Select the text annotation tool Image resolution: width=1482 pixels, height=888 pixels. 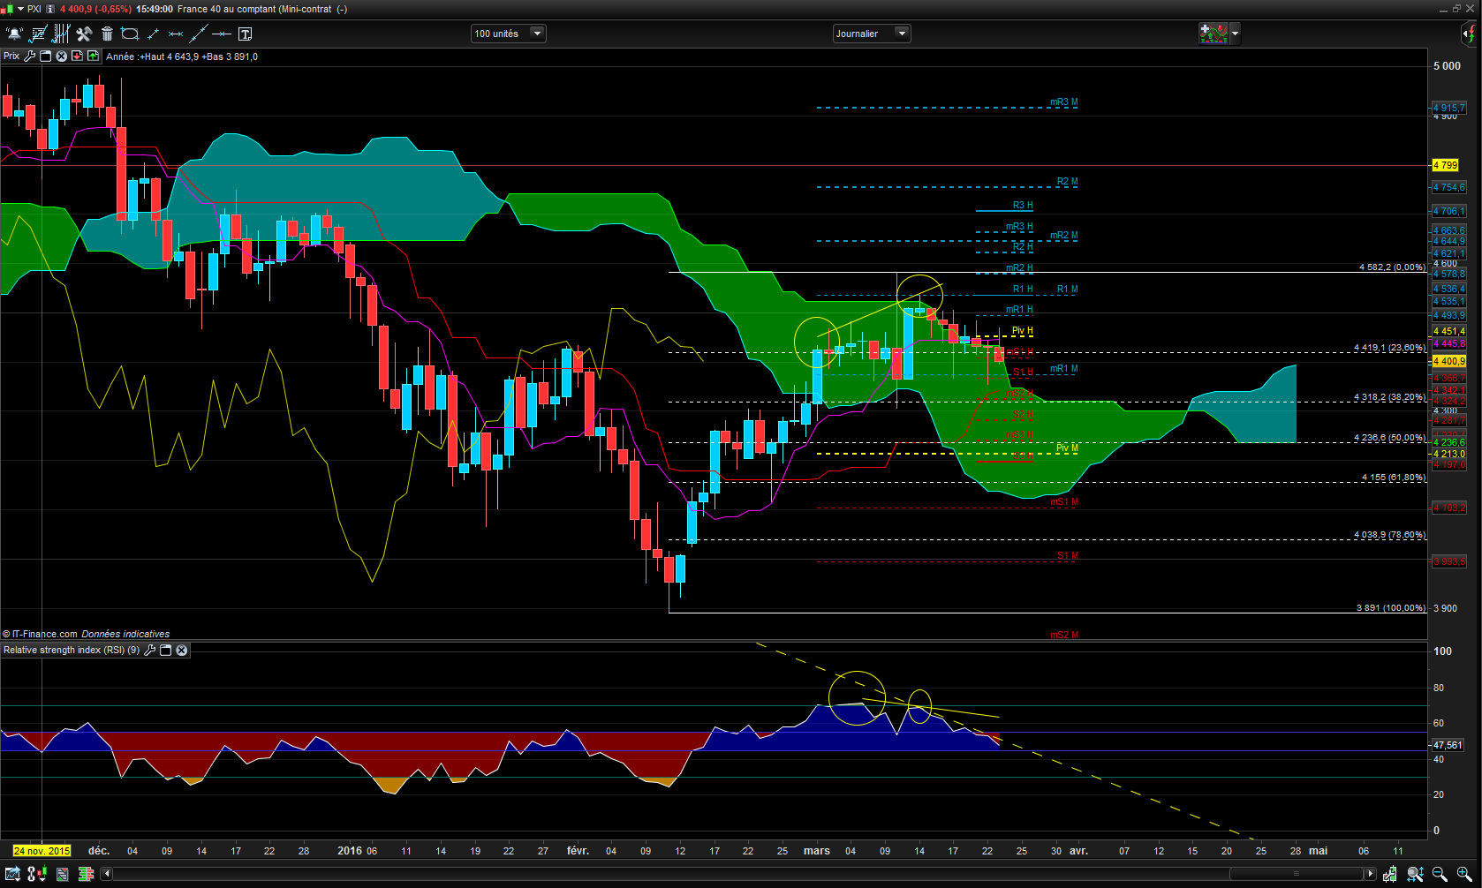[x=245, y=34]
